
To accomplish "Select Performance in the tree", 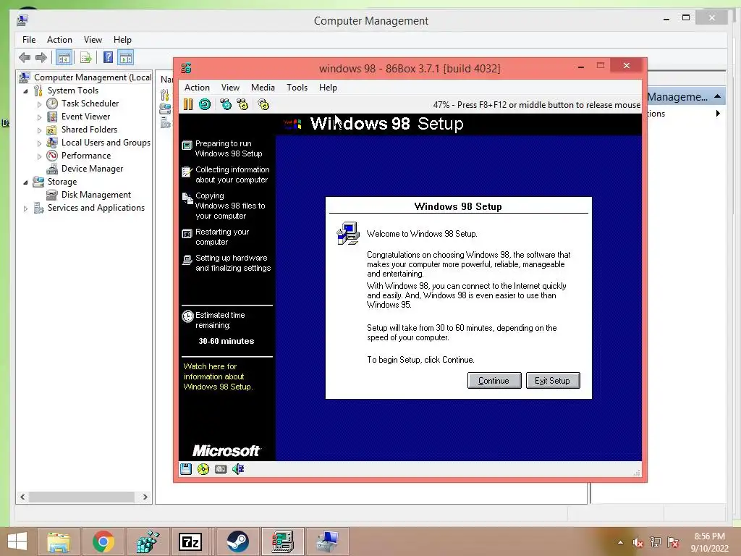I will (86, 156).
